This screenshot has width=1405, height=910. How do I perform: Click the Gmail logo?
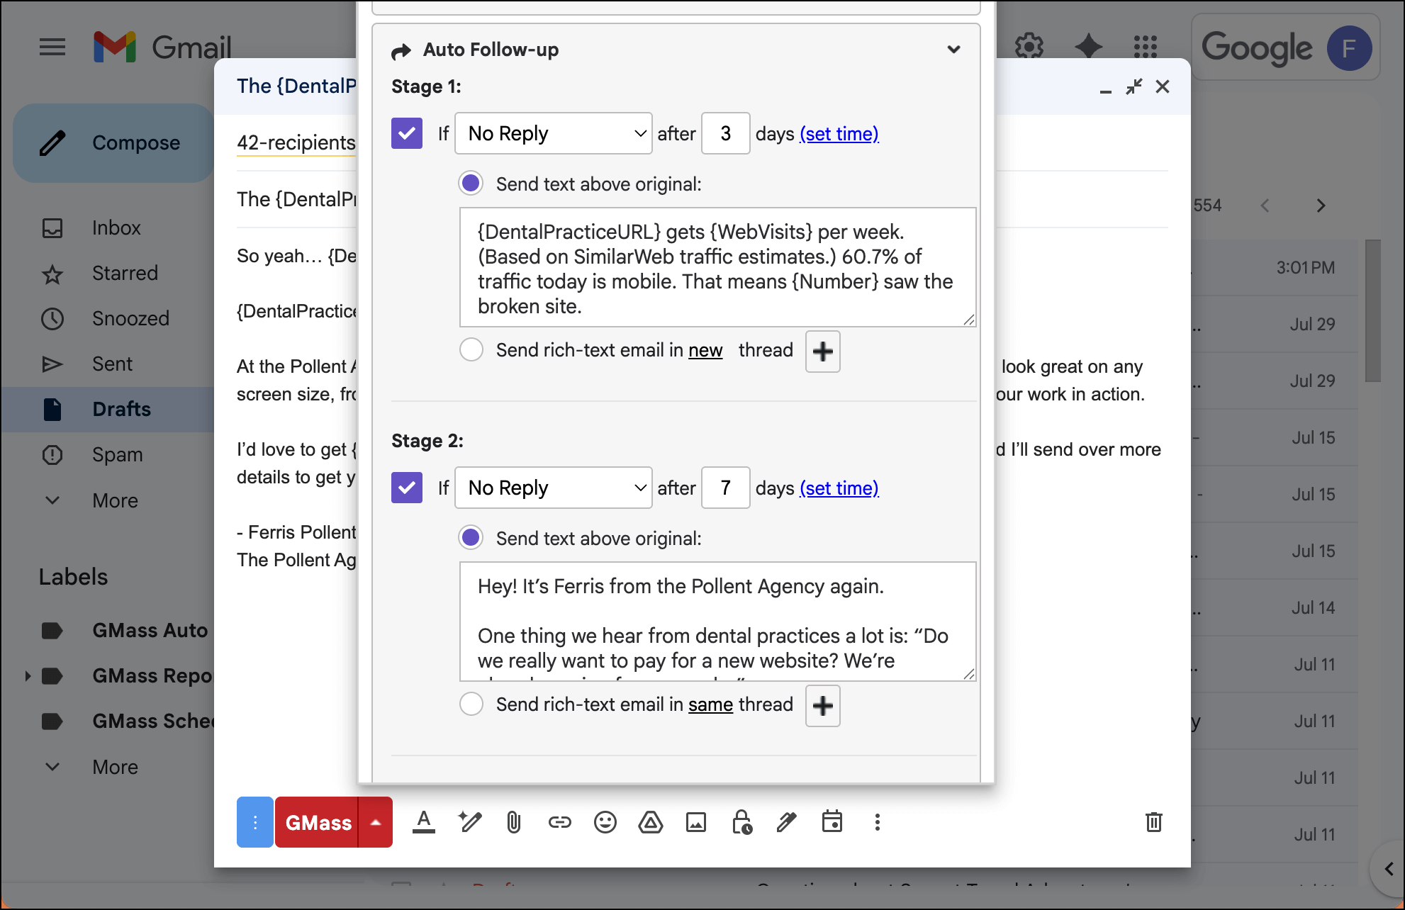click(x=162, y=47)
